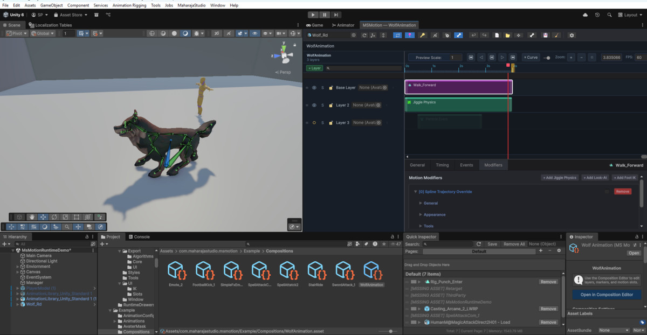Select the Scale tool in Scene overlay
Viewport: 647px width, 335px height.
point(65,217)
